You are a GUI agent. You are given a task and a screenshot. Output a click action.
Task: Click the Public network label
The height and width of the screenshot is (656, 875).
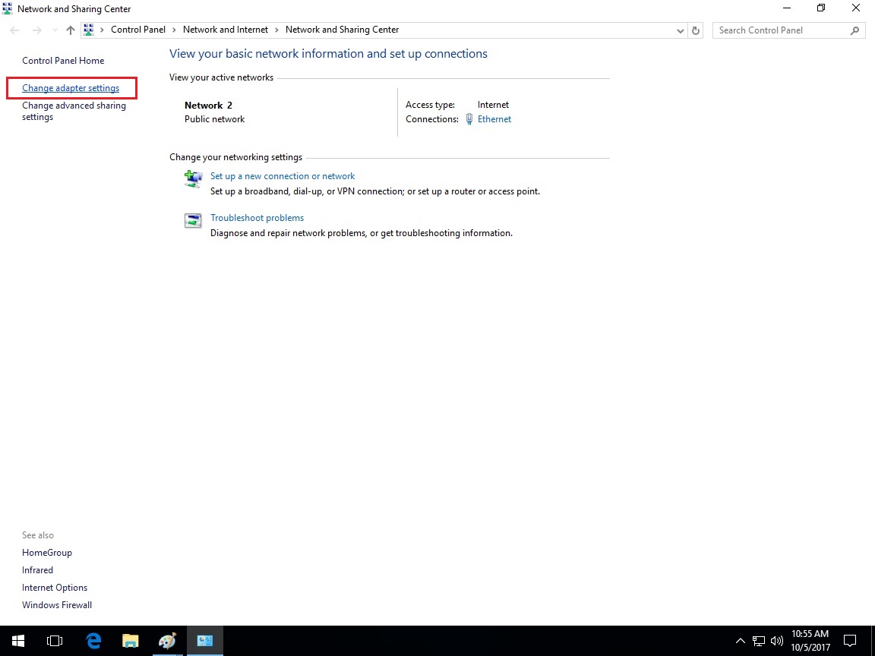pyautogui.click(x=215, y=118)
